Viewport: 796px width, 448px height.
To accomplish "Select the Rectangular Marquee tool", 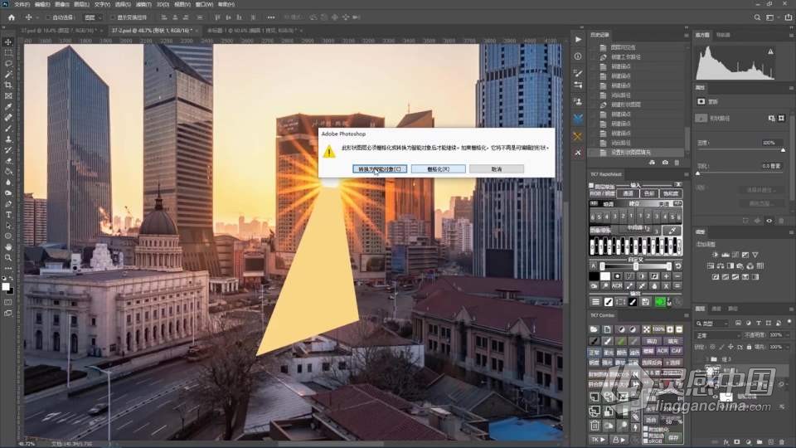I will (x=8, y=53).
